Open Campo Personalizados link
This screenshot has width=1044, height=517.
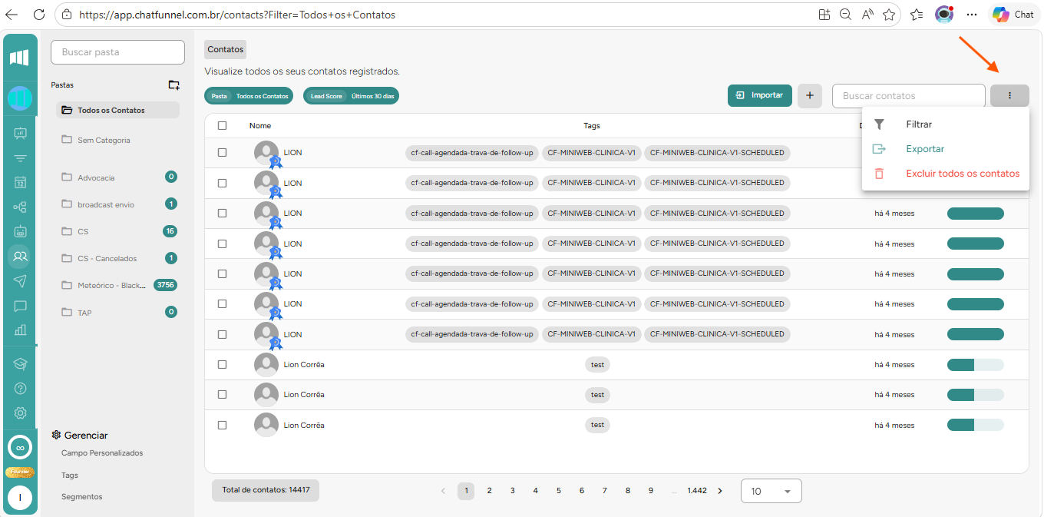(102, 453)
